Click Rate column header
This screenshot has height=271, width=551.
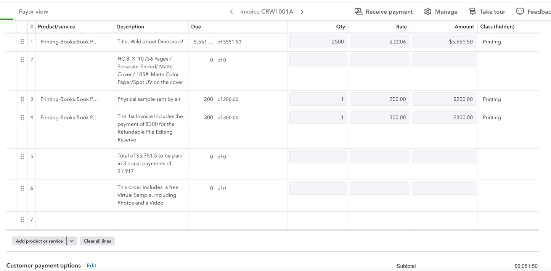point(402,27)
